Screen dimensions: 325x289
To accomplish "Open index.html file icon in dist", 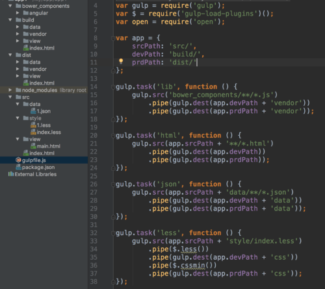I will (26, 83).
